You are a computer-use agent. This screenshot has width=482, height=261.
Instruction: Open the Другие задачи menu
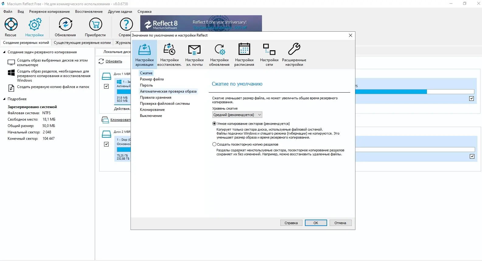[x=120, y=12]
